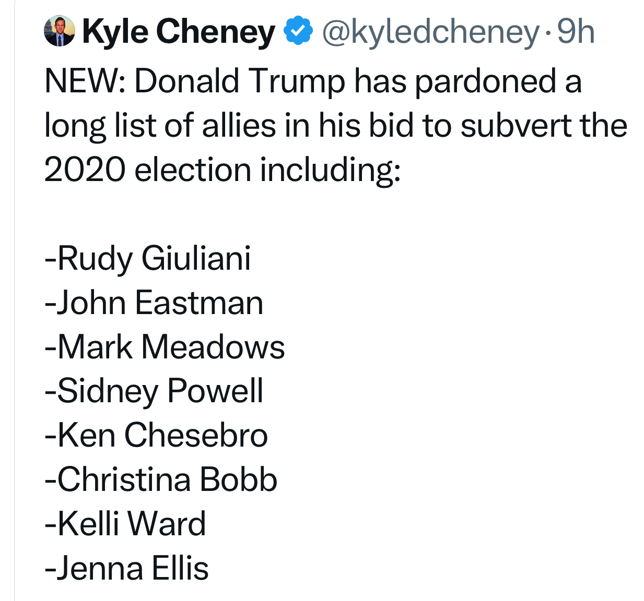Viewport: 644px width, 601px height.
Task: Click Kyle Cheney's profile avatar photo
Action: pos(60,31)
